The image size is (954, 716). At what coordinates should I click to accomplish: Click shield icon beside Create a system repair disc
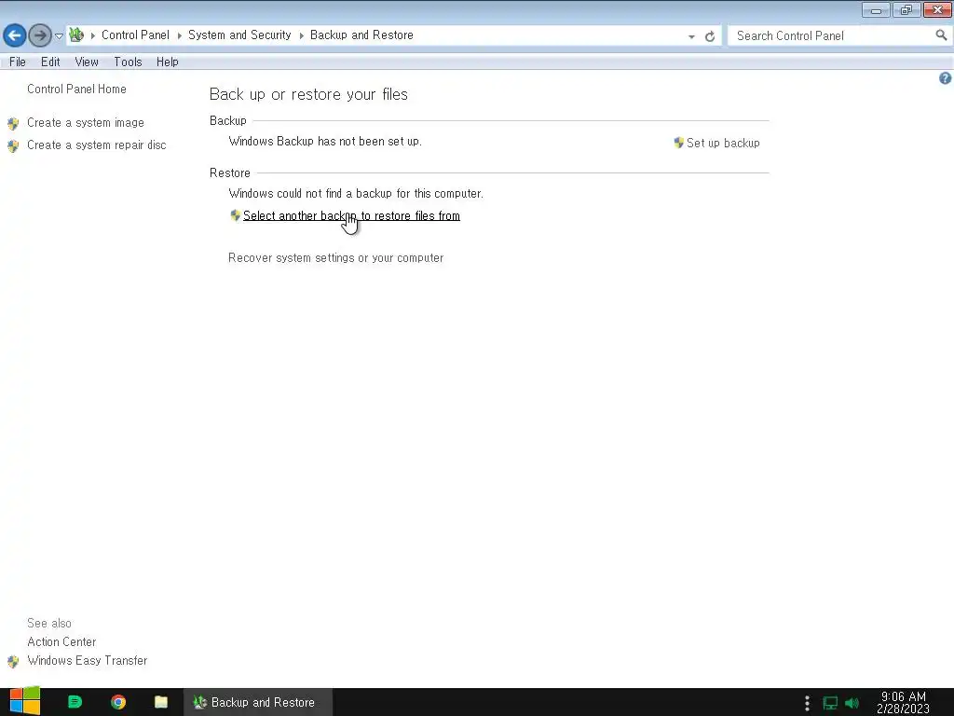coord(13,146)
